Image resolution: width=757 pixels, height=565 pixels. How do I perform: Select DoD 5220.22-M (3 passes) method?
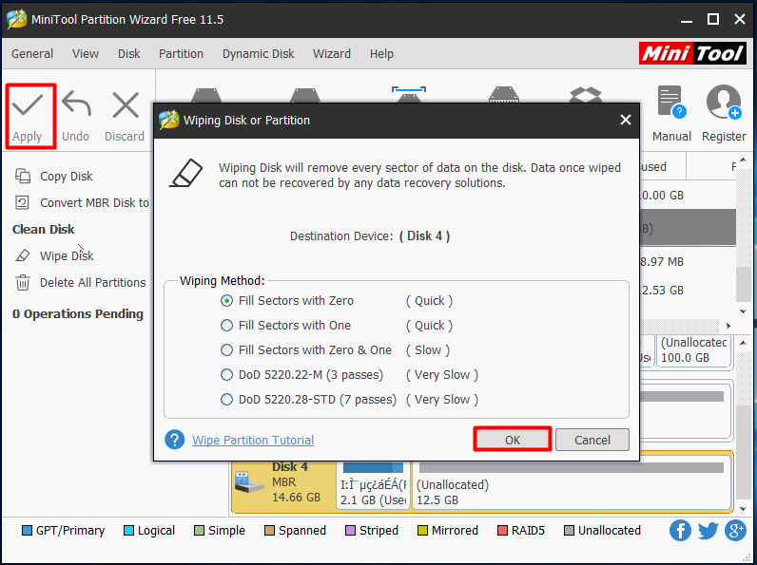226,374
